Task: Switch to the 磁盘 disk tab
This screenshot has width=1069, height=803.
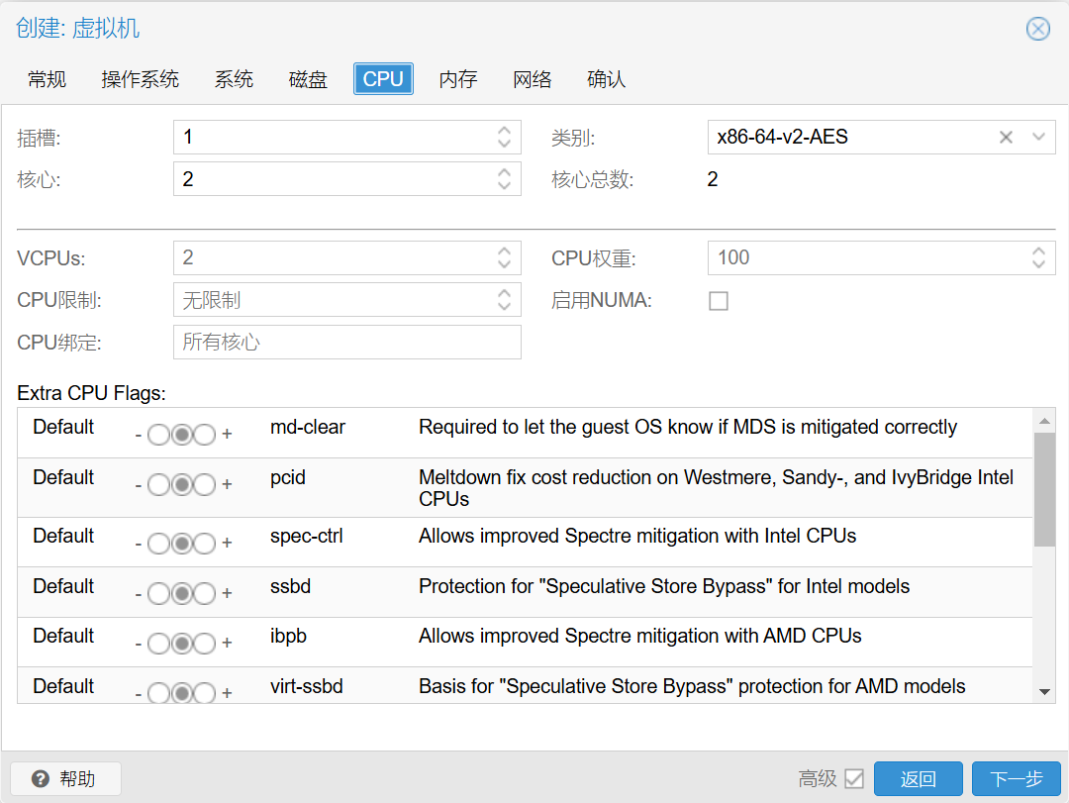Action: click(308, 79)
